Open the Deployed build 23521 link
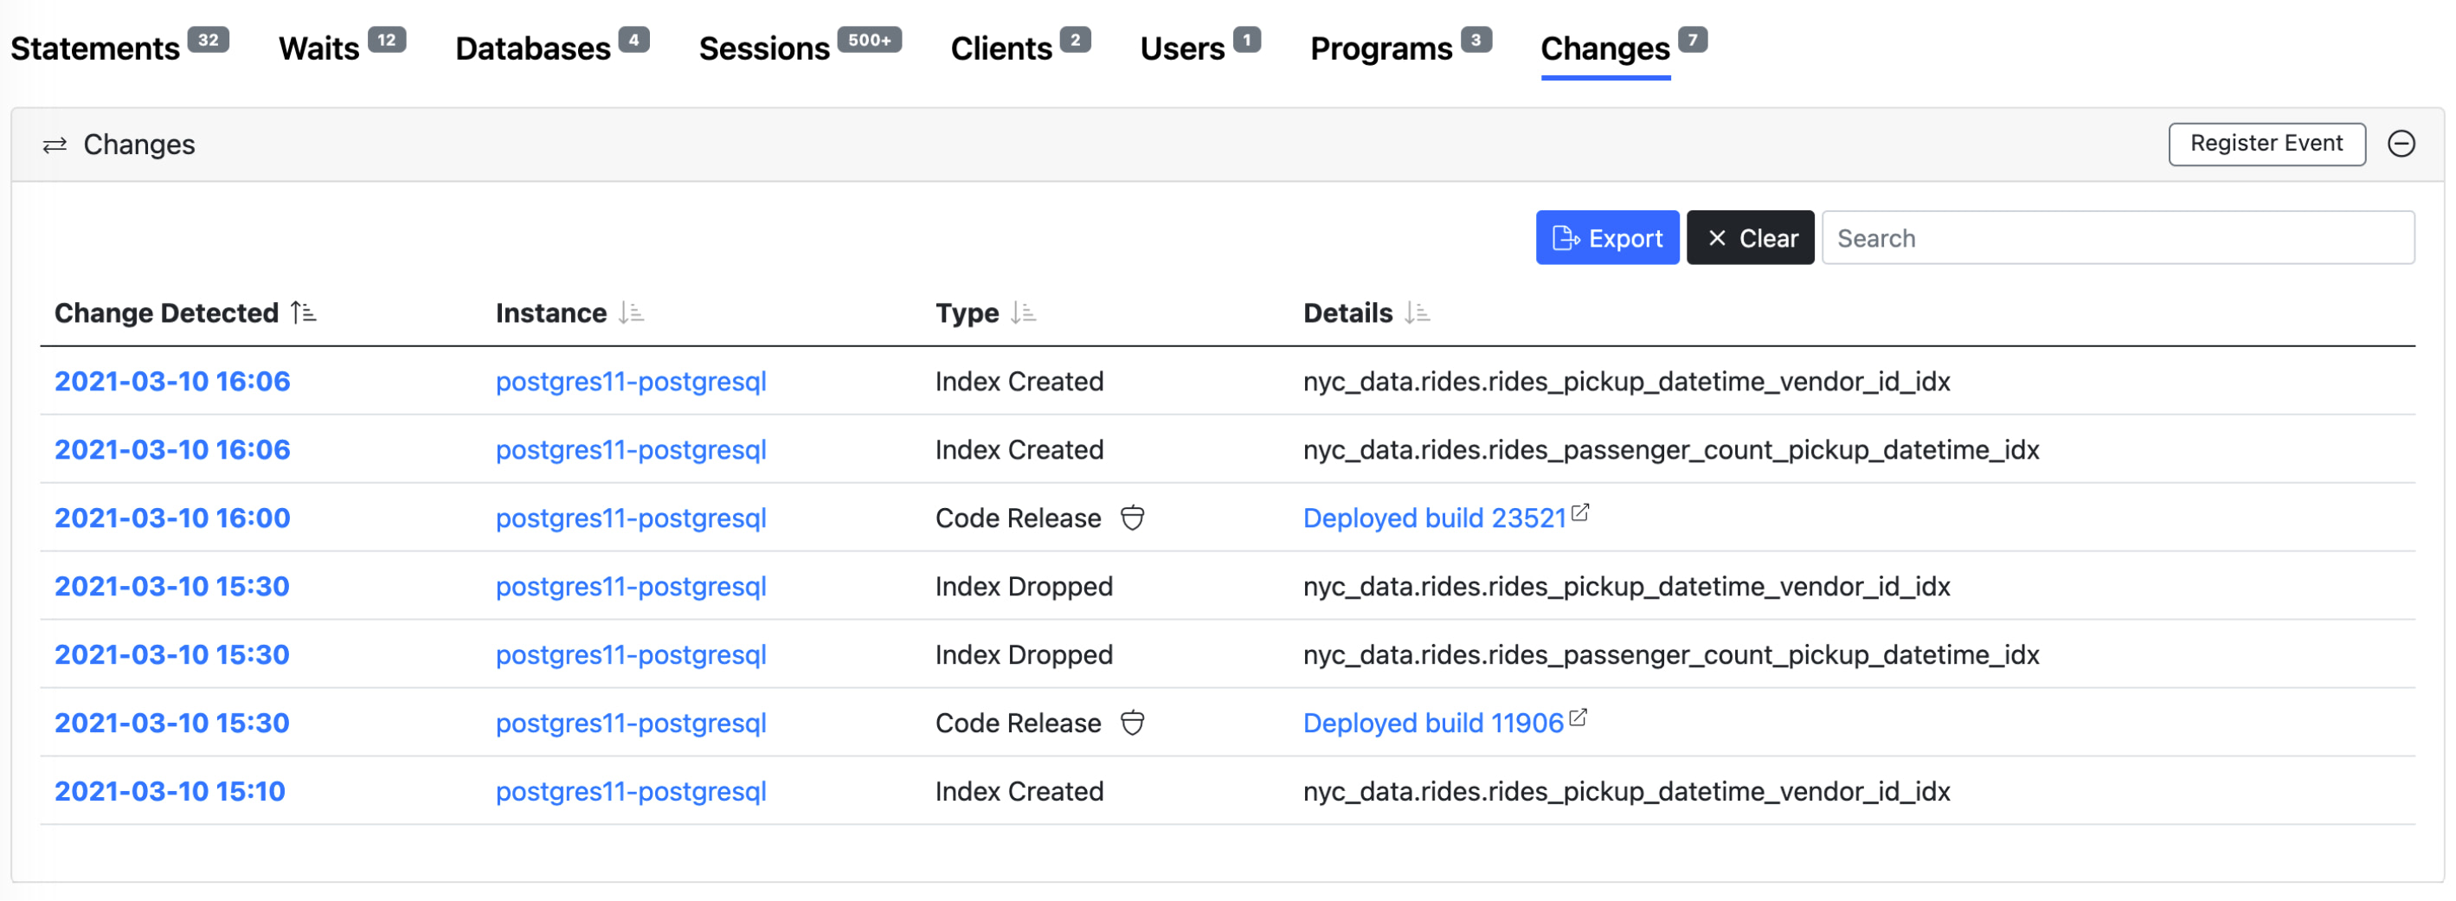 pyautogui.click(x=1434, y=518)
